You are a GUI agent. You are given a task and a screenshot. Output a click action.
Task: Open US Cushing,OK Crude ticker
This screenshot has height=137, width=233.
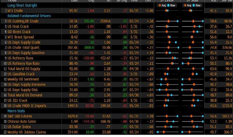23,21
